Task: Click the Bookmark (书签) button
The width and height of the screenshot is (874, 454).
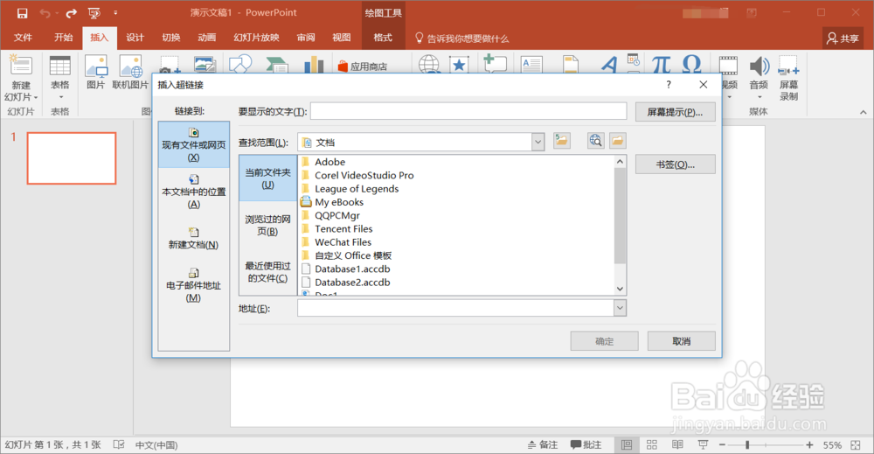Action: pyautogui.click(x=675, y=164)
